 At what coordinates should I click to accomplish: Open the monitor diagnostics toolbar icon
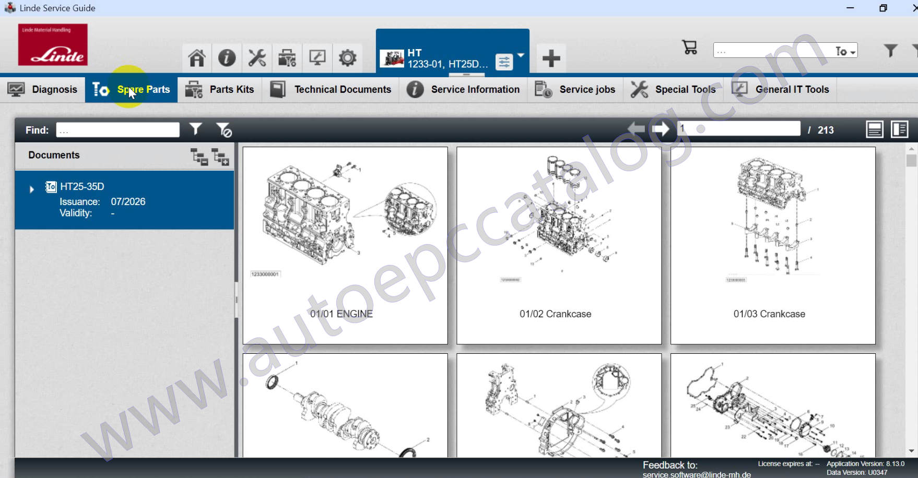(317, 58)
